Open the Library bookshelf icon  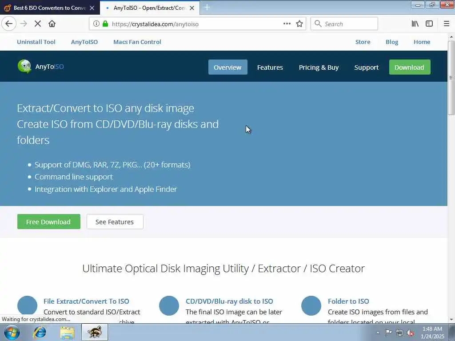click(415, 24)
